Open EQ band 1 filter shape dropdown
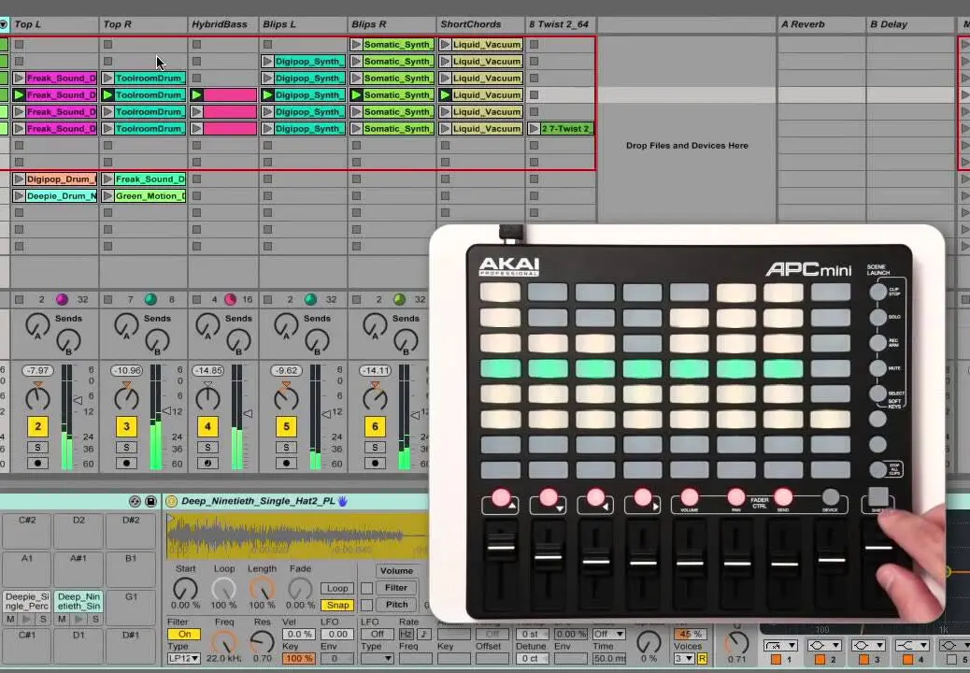 coord(780,645)
